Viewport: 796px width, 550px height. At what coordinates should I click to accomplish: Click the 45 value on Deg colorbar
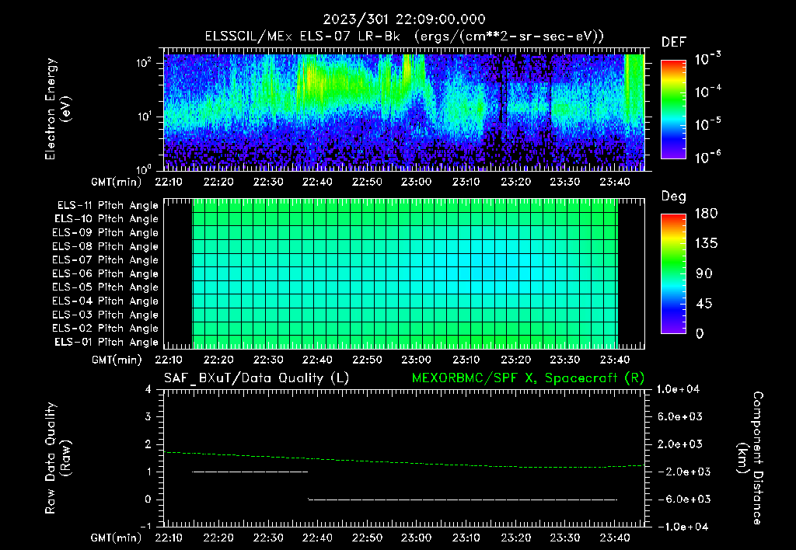703,304
